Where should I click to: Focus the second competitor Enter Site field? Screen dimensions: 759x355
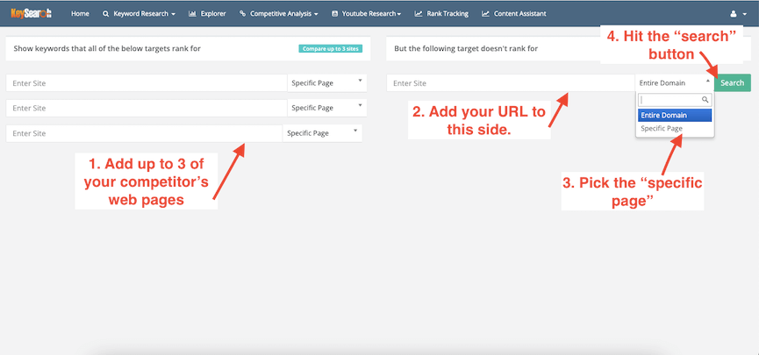coord(147,108)
